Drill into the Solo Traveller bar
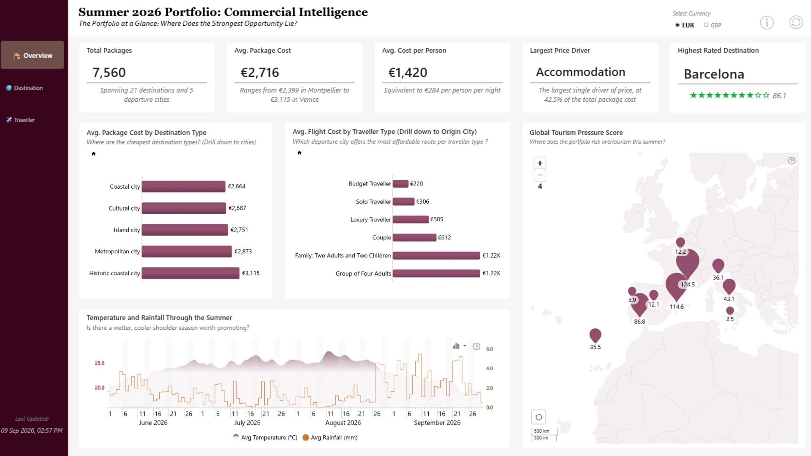 (403, 201)
